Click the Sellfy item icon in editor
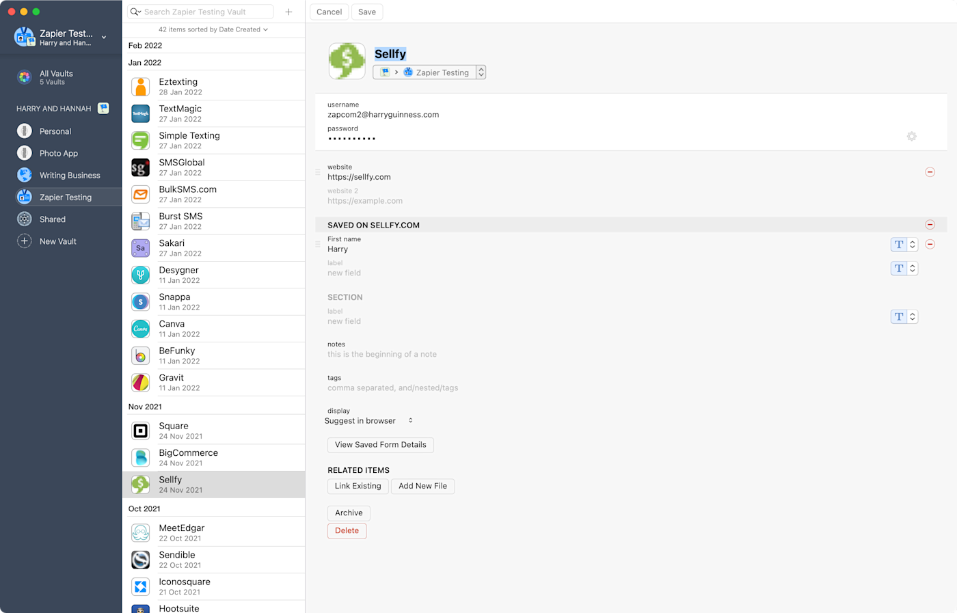This screenshot has width=957, height=613. (x=347, y=62)
